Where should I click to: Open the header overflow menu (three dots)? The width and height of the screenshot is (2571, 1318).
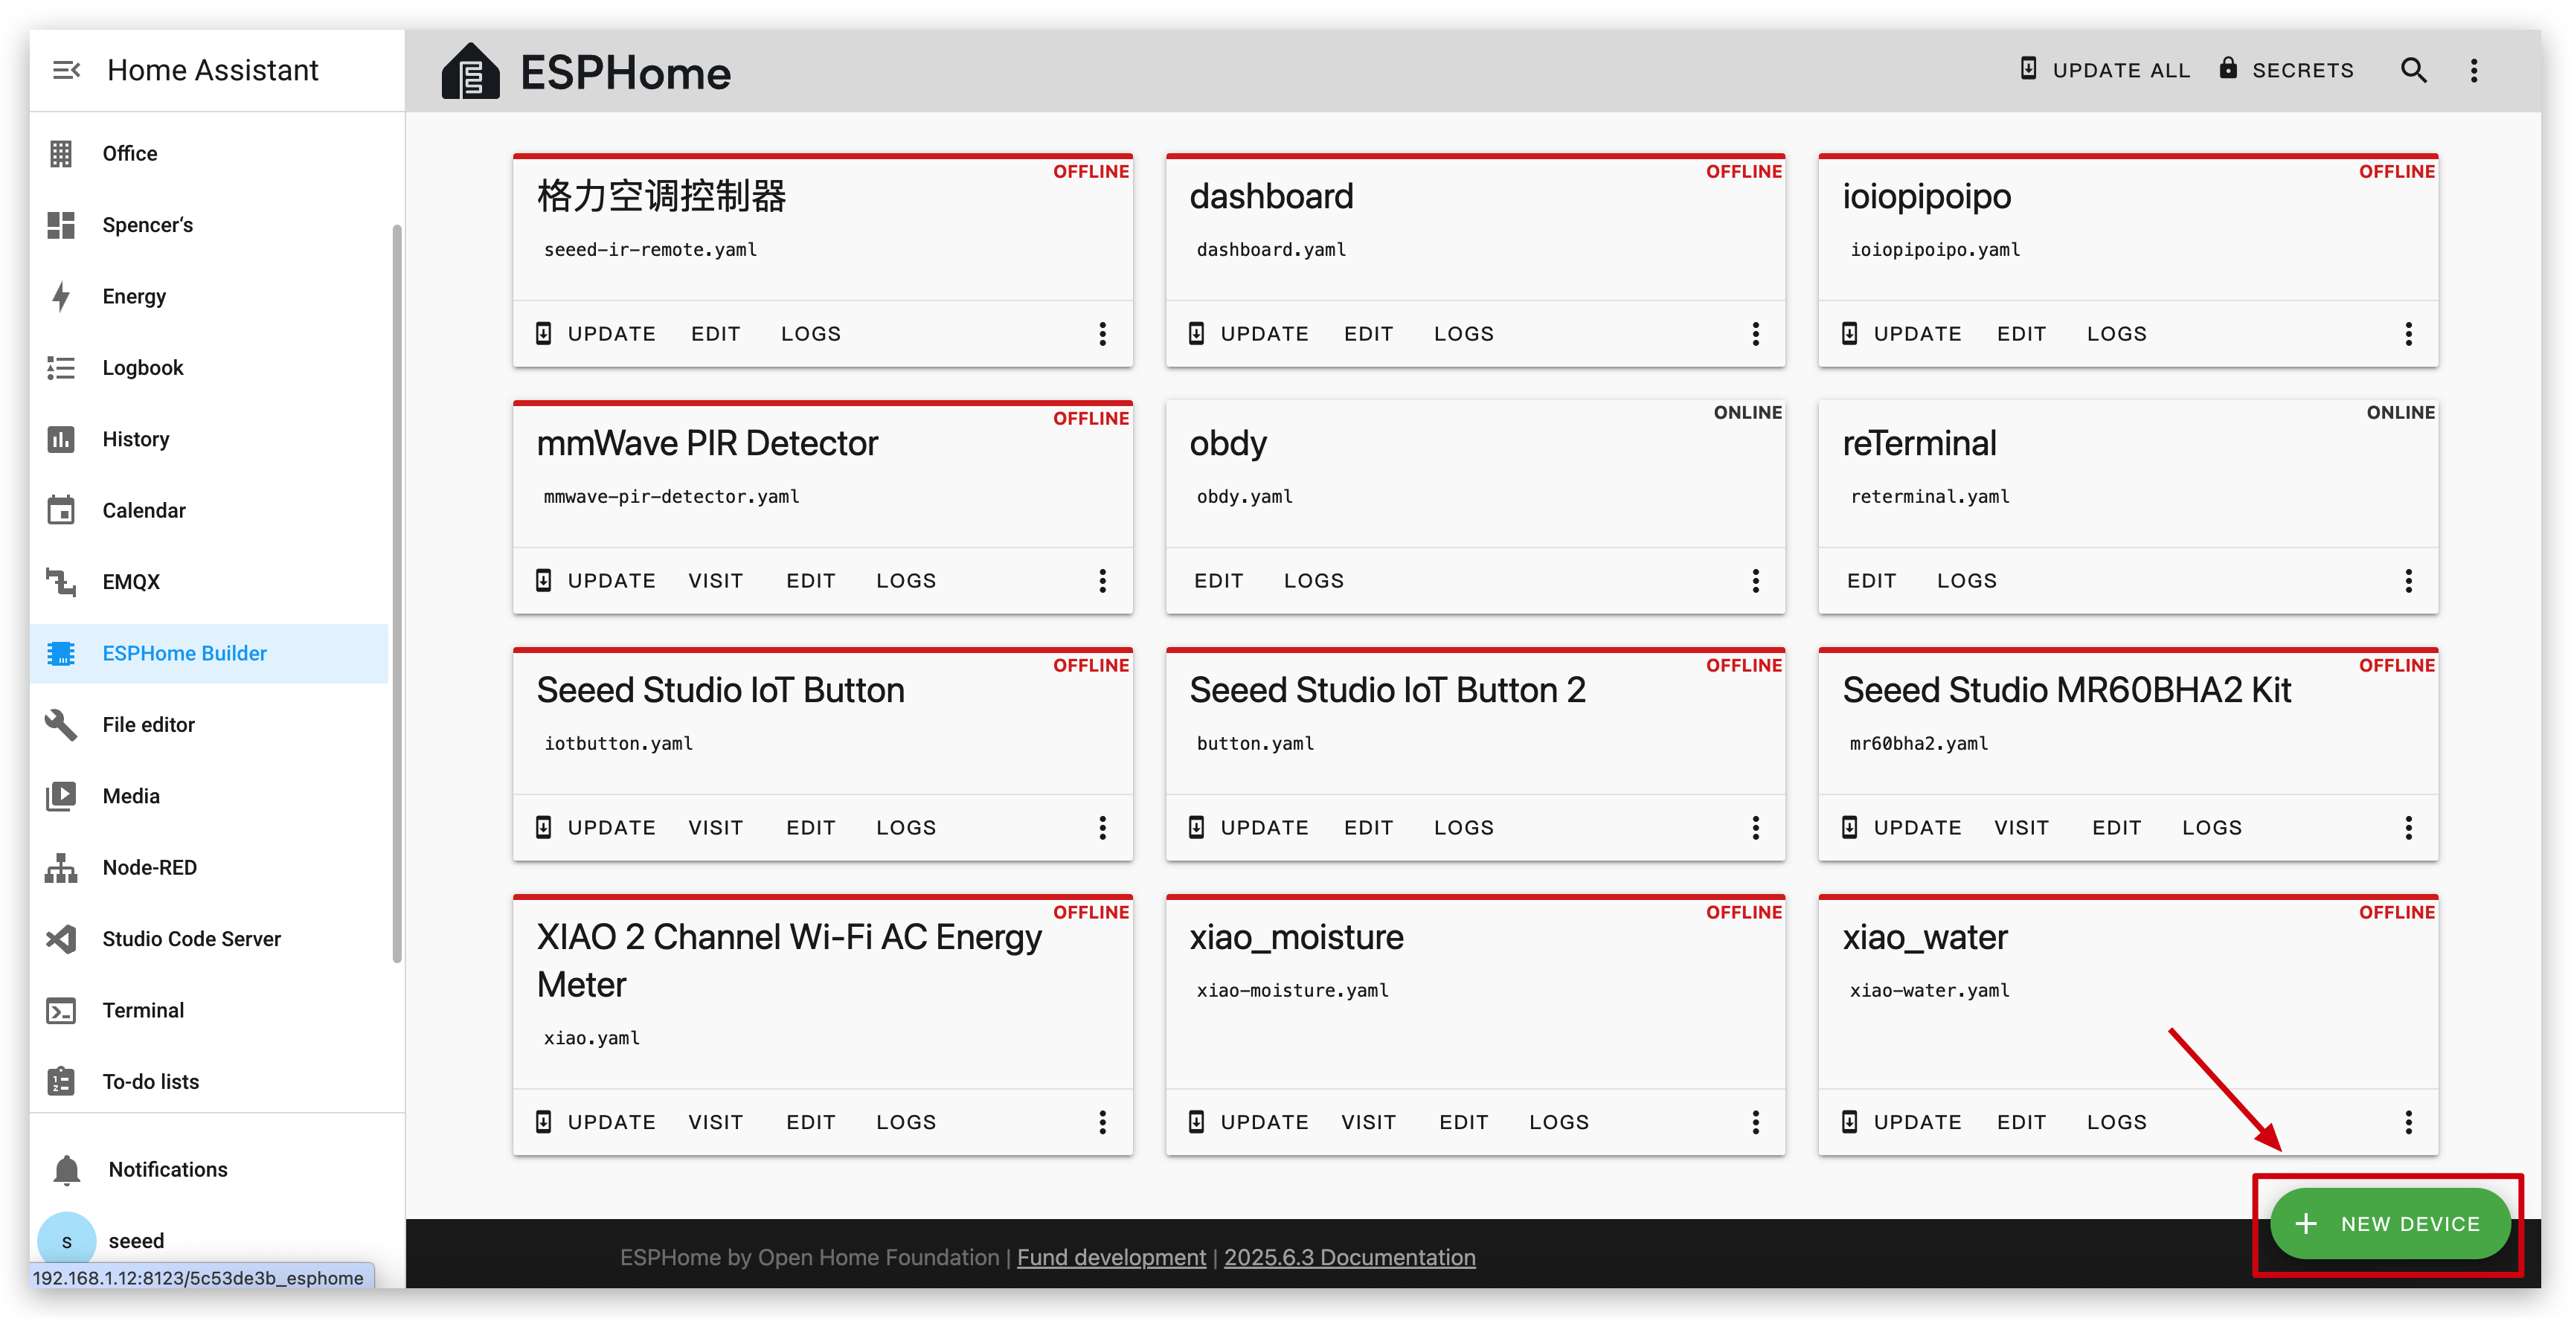point(2474,70)
